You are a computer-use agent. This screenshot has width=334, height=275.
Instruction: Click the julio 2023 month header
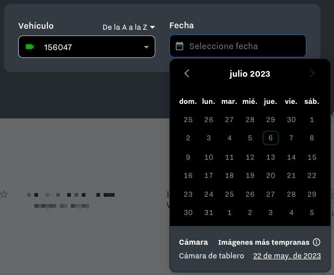coord(250,74)
